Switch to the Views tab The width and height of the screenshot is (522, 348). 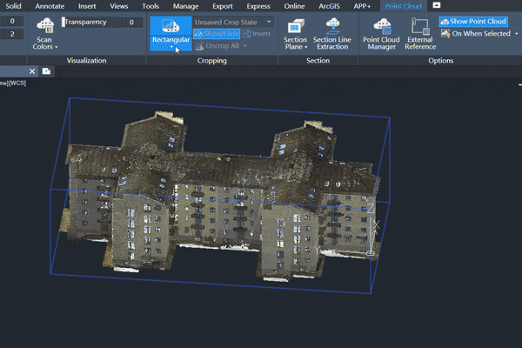[x=119, y=6]
